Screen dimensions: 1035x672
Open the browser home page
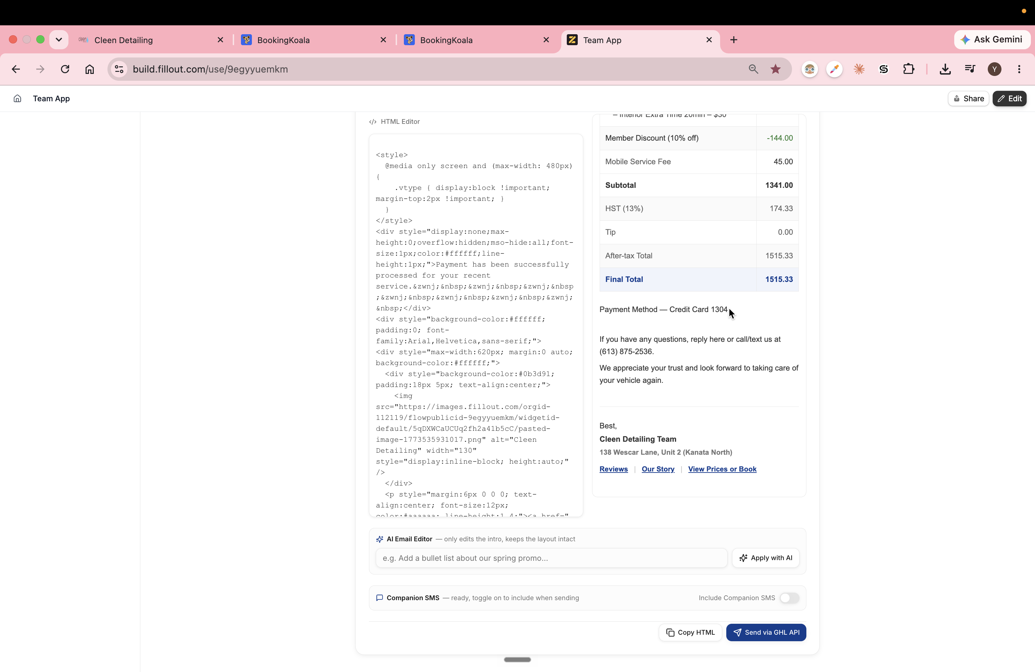(90, 69)
